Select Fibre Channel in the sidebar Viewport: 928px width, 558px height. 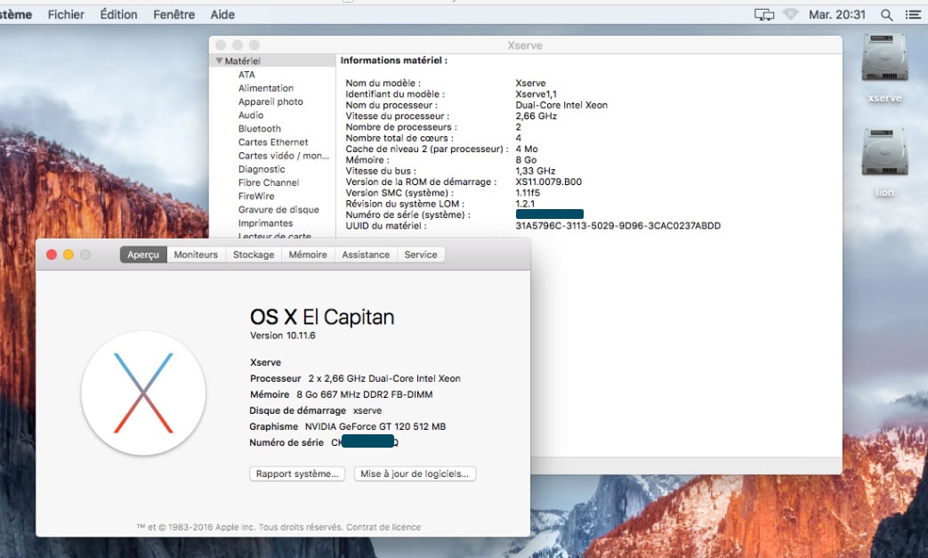tap(269, 182)
